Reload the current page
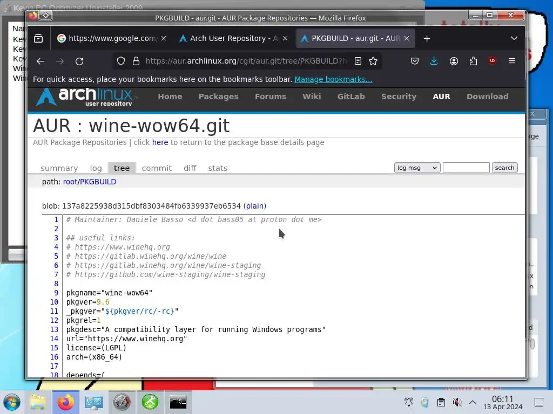This screenshot has height=414, width=553. click(79, 61)
